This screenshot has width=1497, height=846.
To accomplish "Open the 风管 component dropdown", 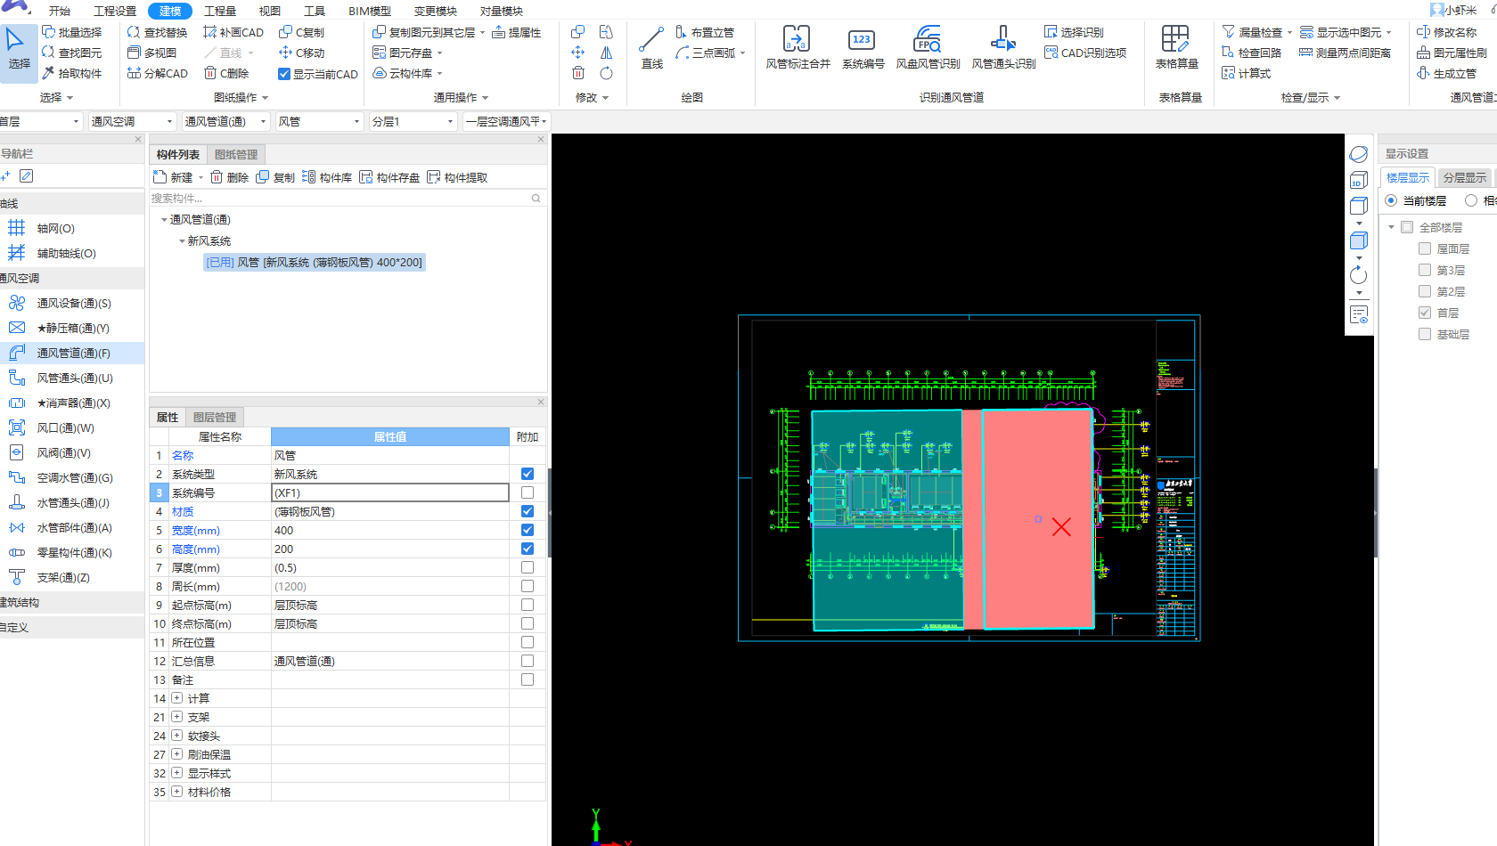I will [x=319, y=121].
